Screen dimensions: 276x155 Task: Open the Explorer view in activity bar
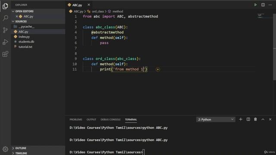(5, 6)
